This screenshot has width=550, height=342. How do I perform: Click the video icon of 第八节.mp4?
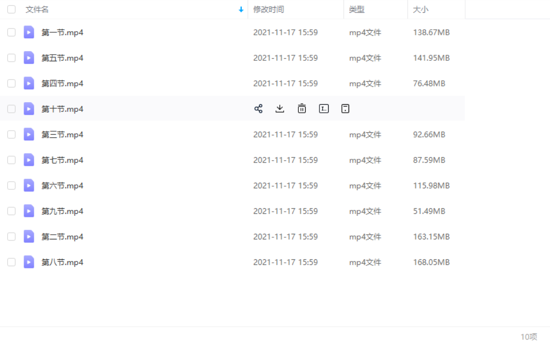point(29,262)
